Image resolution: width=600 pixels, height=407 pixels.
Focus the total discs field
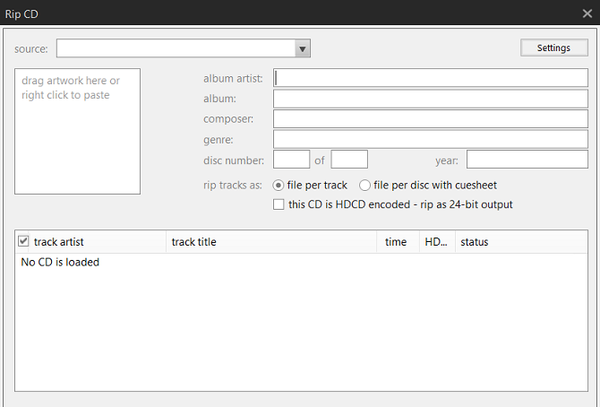[349, 160]
